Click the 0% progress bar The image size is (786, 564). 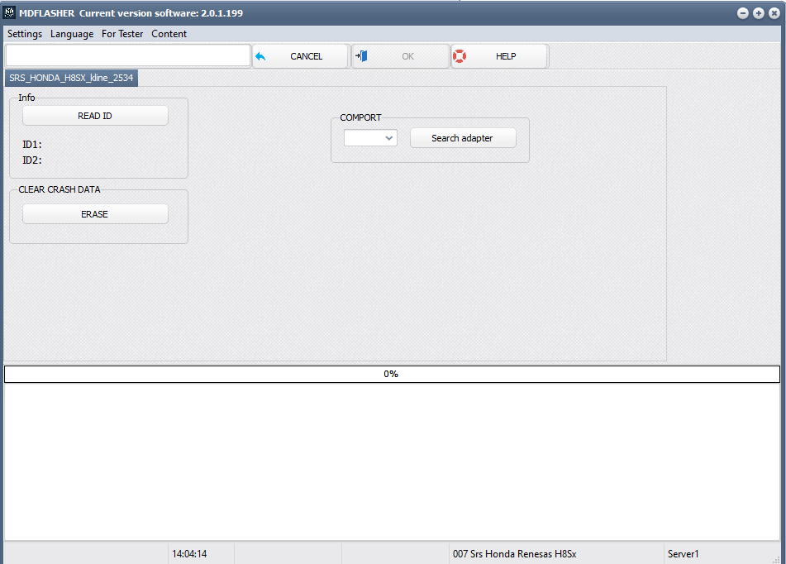(x=392, y=374)
